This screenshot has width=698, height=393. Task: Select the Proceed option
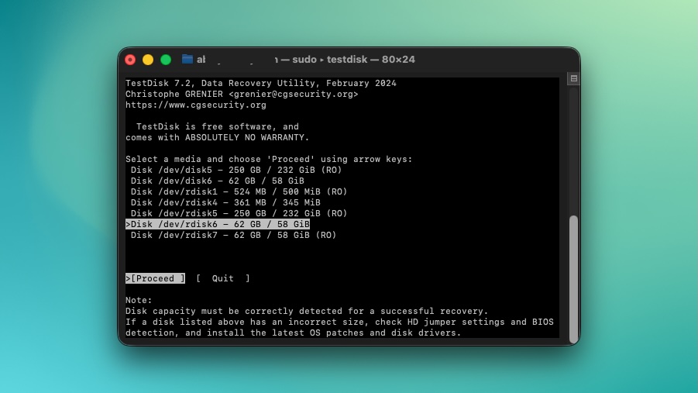click(156, 278)
